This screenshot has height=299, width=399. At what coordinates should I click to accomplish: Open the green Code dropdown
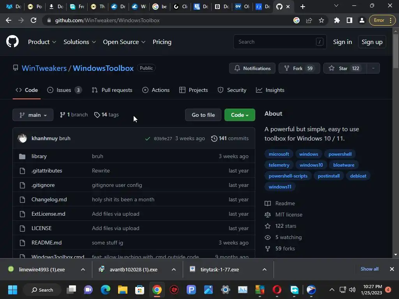point(240,115)
